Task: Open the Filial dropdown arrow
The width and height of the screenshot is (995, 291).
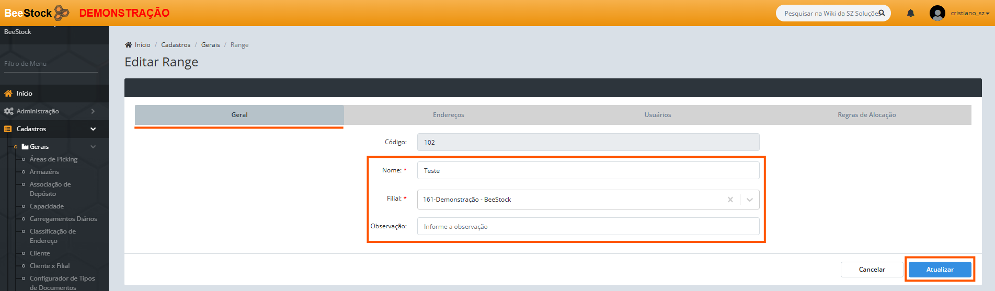Action: pos(750,200)
